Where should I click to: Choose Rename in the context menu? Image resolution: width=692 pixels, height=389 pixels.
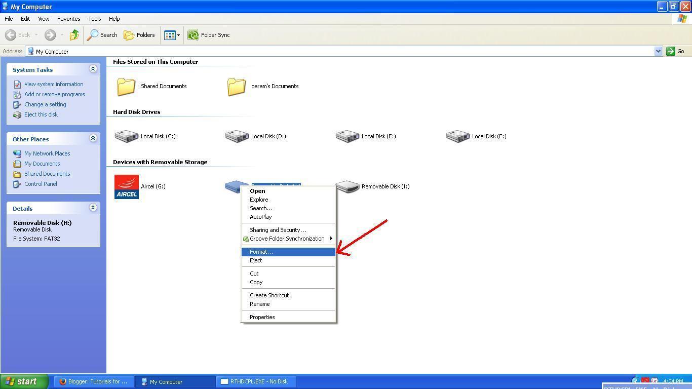click(x=288, y=304)
